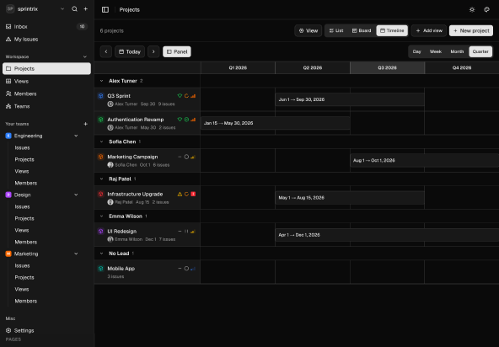Open the palette icon at top right
Viewport: 499px width, 347px height.
click(x=486, y=9)
